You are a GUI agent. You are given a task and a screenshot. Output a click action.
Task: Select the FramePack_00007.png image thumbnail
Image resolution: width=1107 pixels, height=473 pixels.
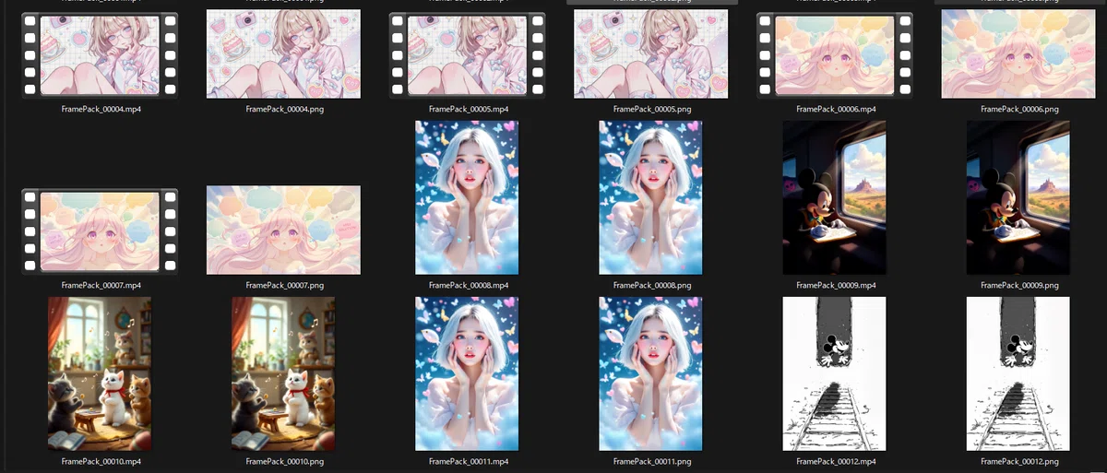283,231
